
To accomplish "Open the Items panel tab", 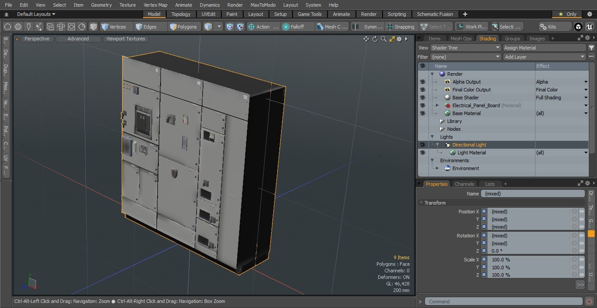I will (x=434, y=39).
